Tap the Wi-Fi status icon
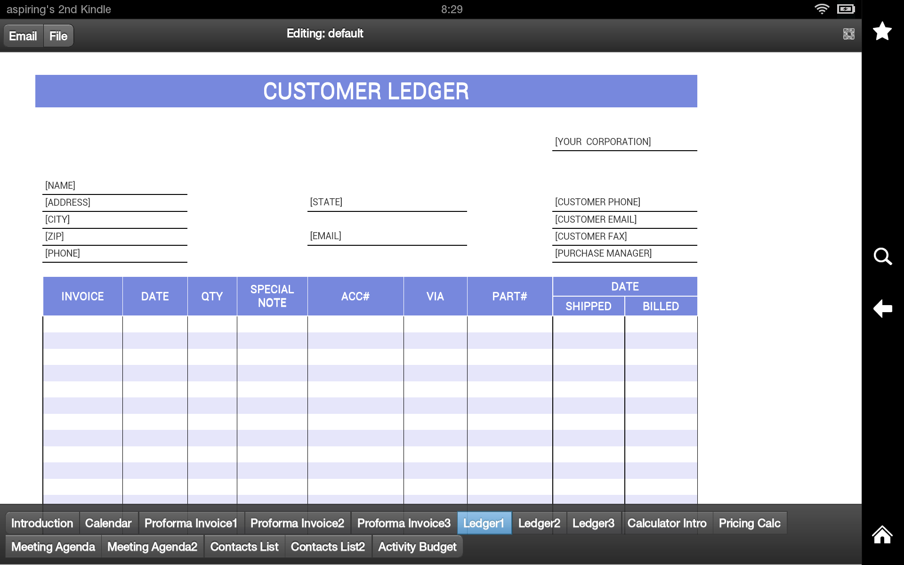This screenshot has height=565, width=904. (x=822, y=8)
